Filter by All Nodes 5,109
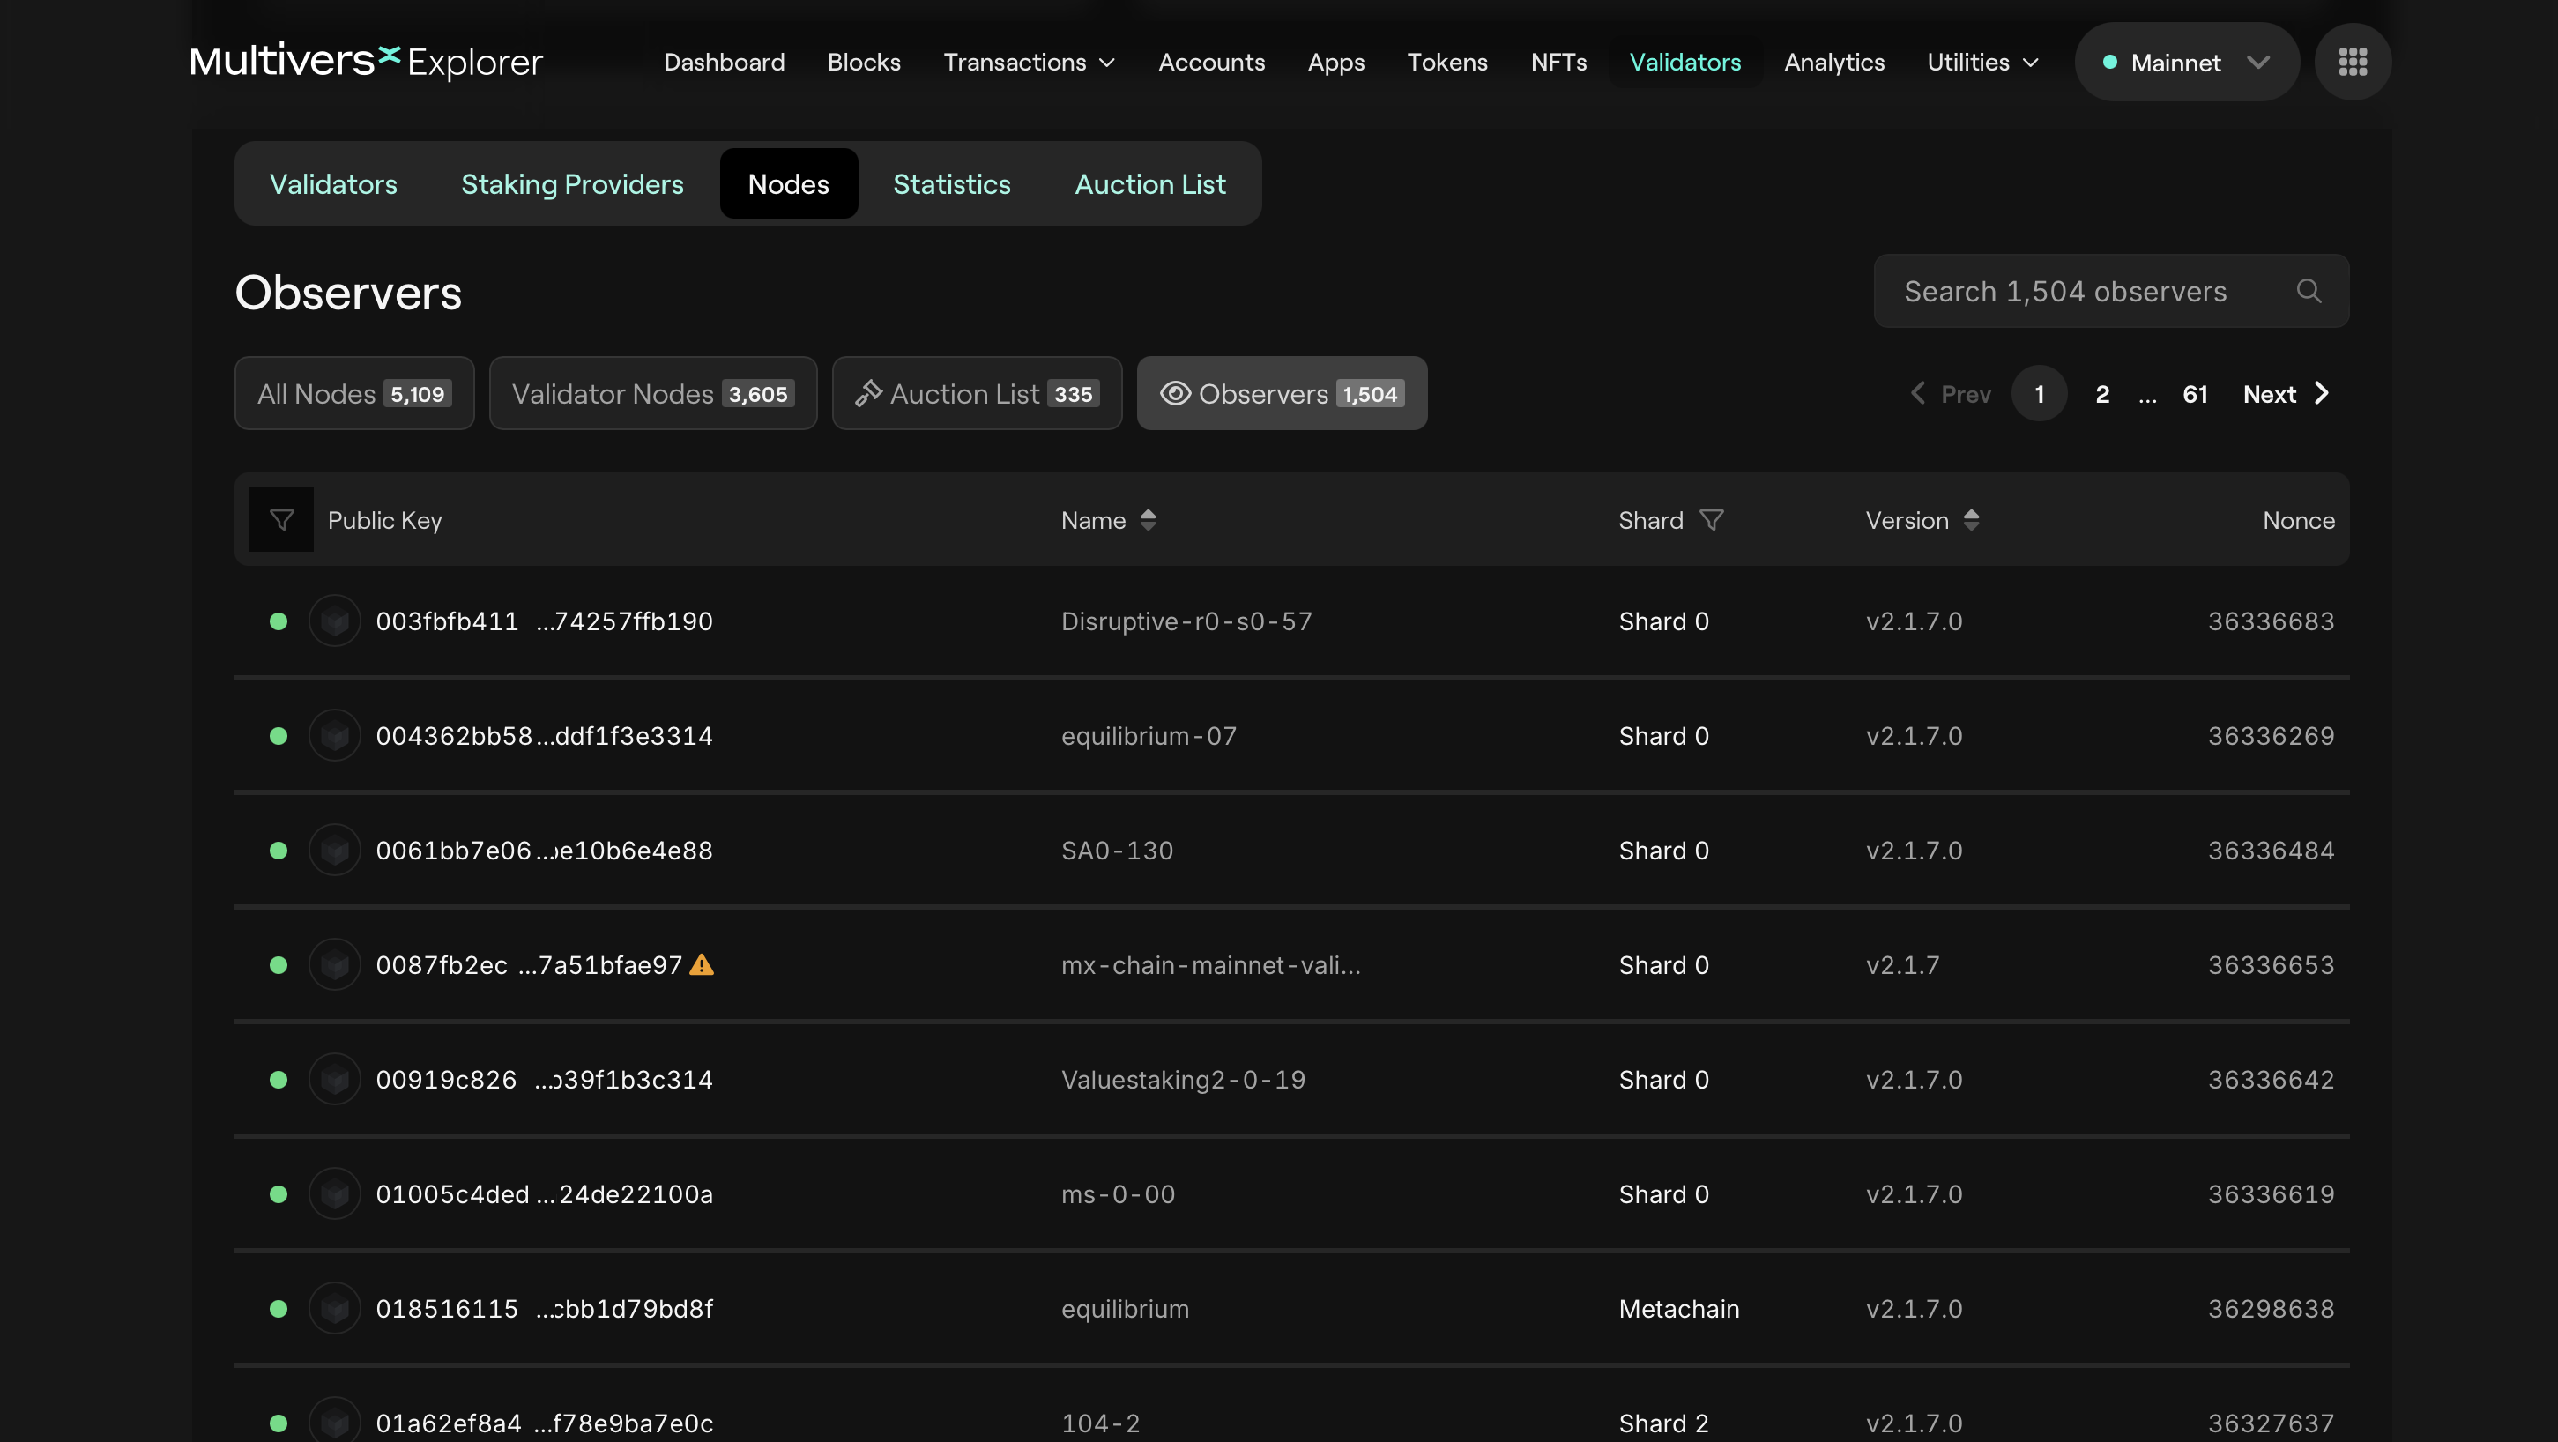 coord(354,393)
